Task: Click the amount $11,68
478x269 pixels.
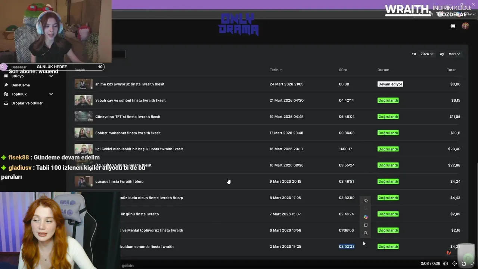Action: click(x=455, y=117)
